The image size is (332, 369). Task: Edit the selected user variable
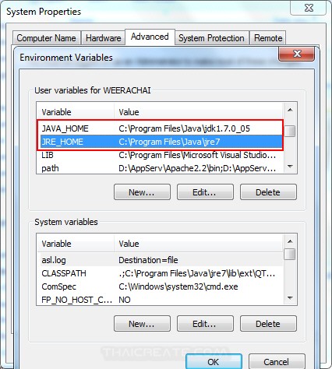[x=205, y=192]
